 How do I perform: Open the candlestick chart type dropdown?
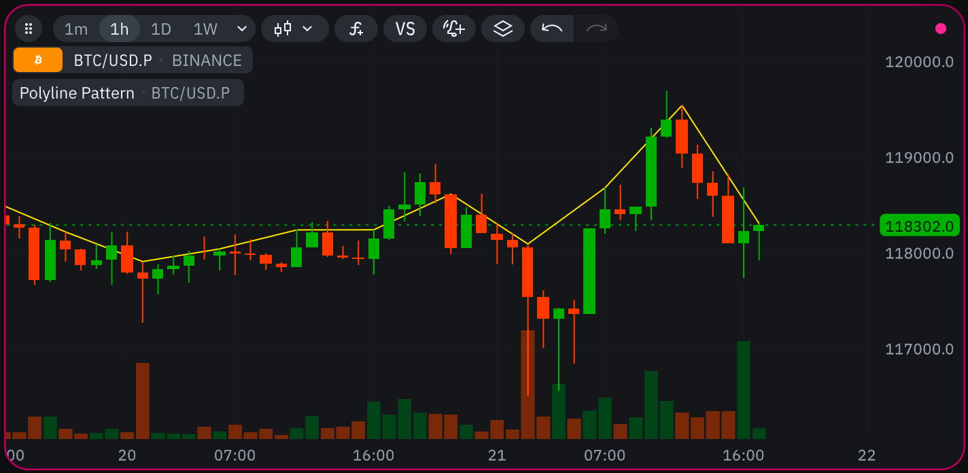[294, 29]
